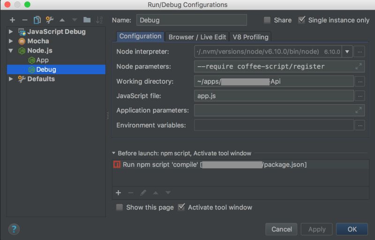Collapse Node.js tree node
The image size is (375, 240).
(x=11, y=51)
